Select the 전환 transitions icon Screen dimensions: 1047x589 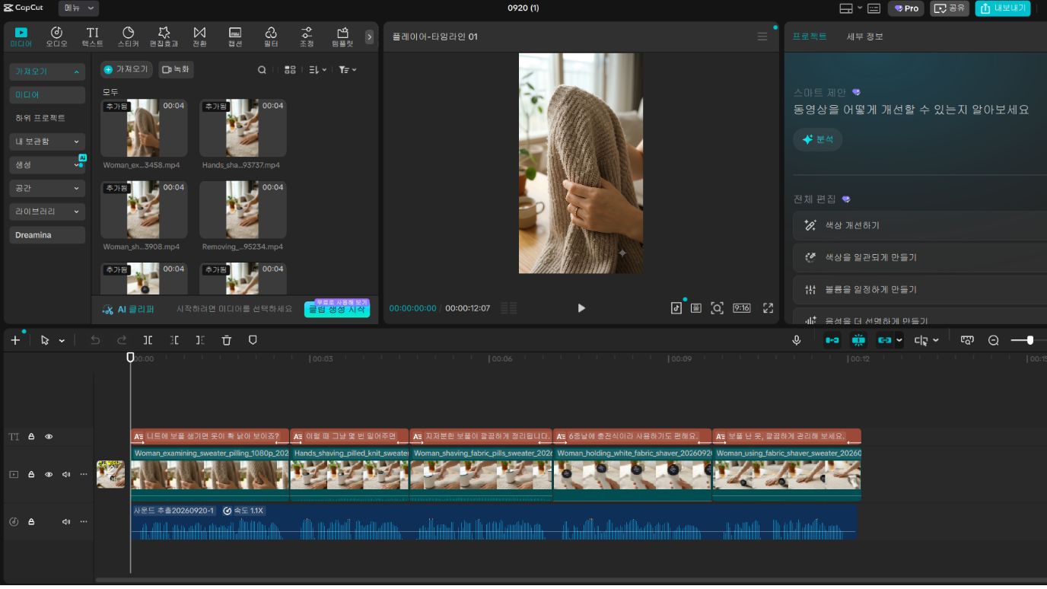pos(199,37)
